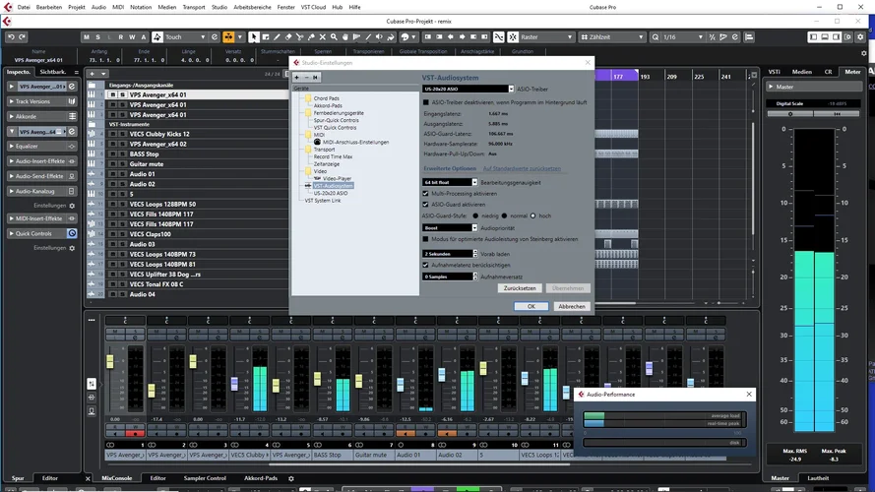Open the Transport menu in the menu bar
Screen dimensions: 875x492
(193, 7)
